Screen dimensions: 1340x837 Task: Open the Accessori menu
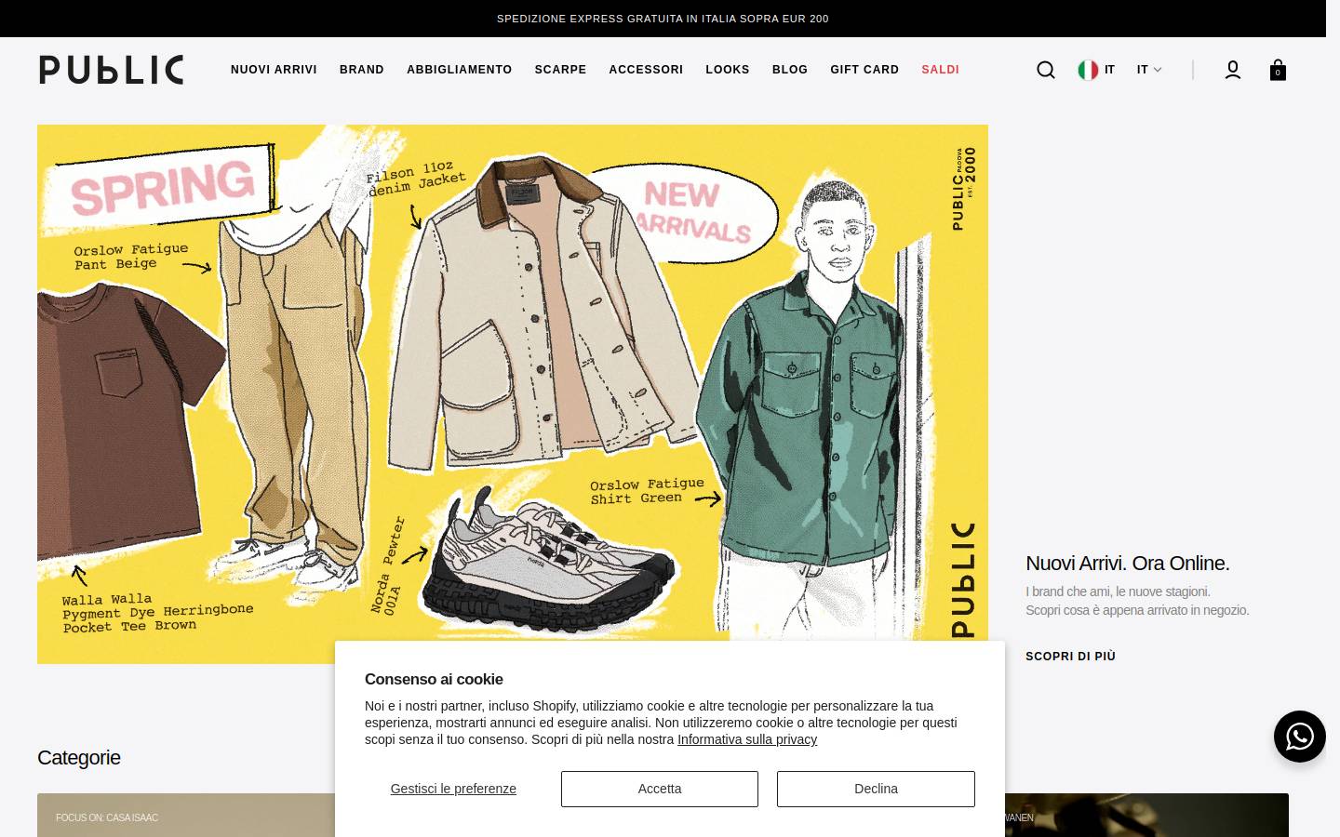(646, 70)
